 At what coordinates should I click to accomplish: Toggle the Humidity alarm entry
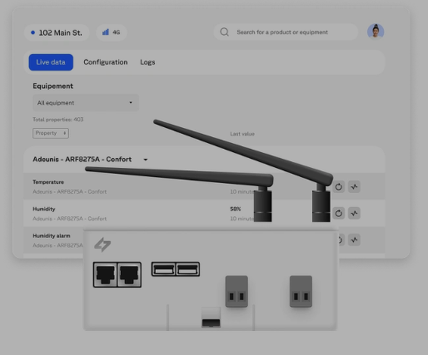pos(51,236)
